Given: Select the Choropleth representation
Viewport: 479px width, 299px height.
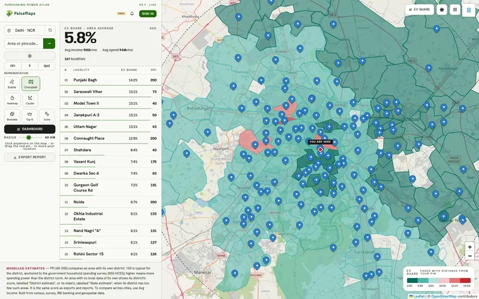Looking at the screenshot, I should coord(31,84).
